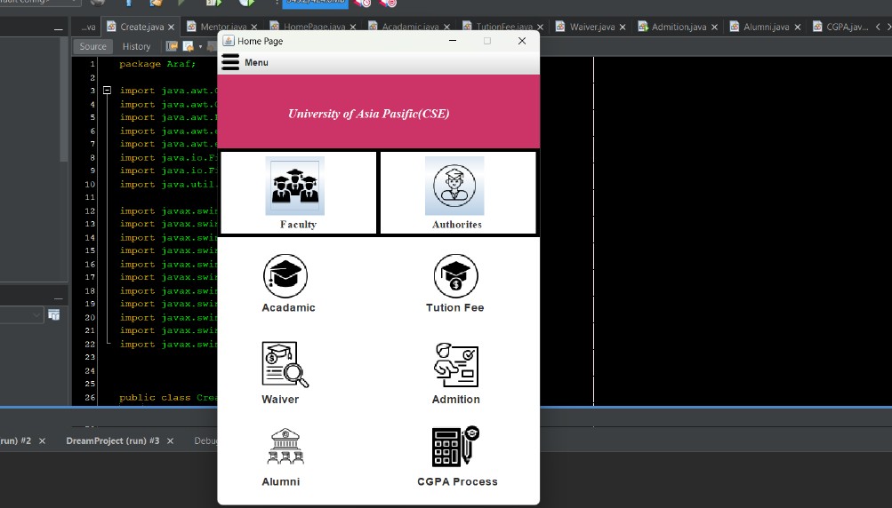The image size is (892, 508).
Task: Click the Authorites person icon
Action: click(x=454, y=186)
